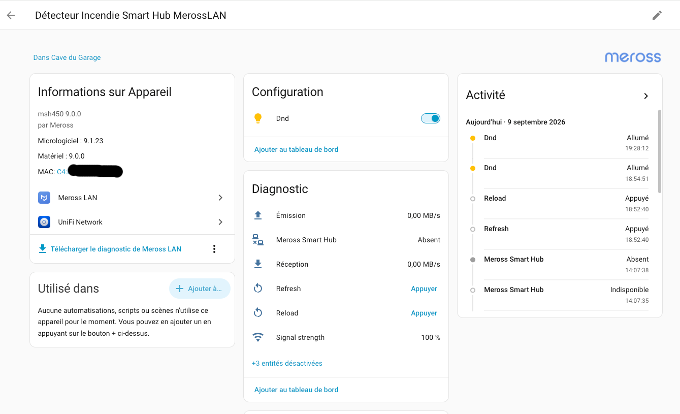Click the UniFi Network integration icon

[x=44, y=222]
